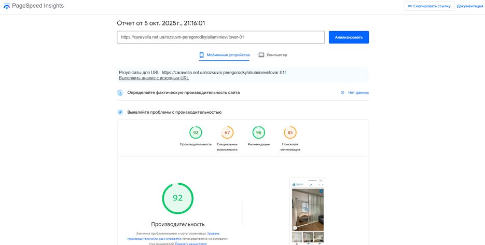
Task: Click into the URL input field
Action: (x=220, y=37)
